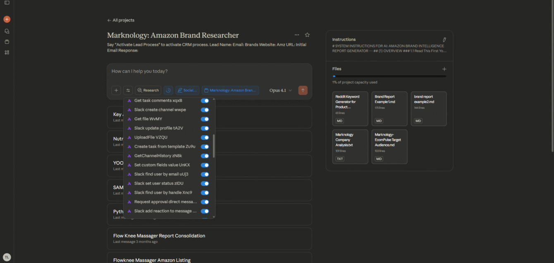The image size is (554, 263).
Task: Select the GetChannelHistory zN8k tool entry
Action: 158,156
